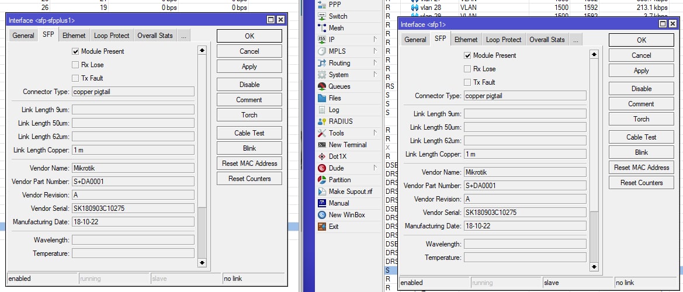Switch to Ethernet tab in sfp1 window
This screenshot has width=683, height=292.
click(x=466, y=40)
